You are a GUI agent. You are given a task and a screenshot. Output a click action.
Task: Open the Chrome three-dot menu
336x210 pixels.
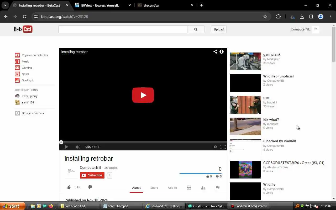(x=330, y=17)
